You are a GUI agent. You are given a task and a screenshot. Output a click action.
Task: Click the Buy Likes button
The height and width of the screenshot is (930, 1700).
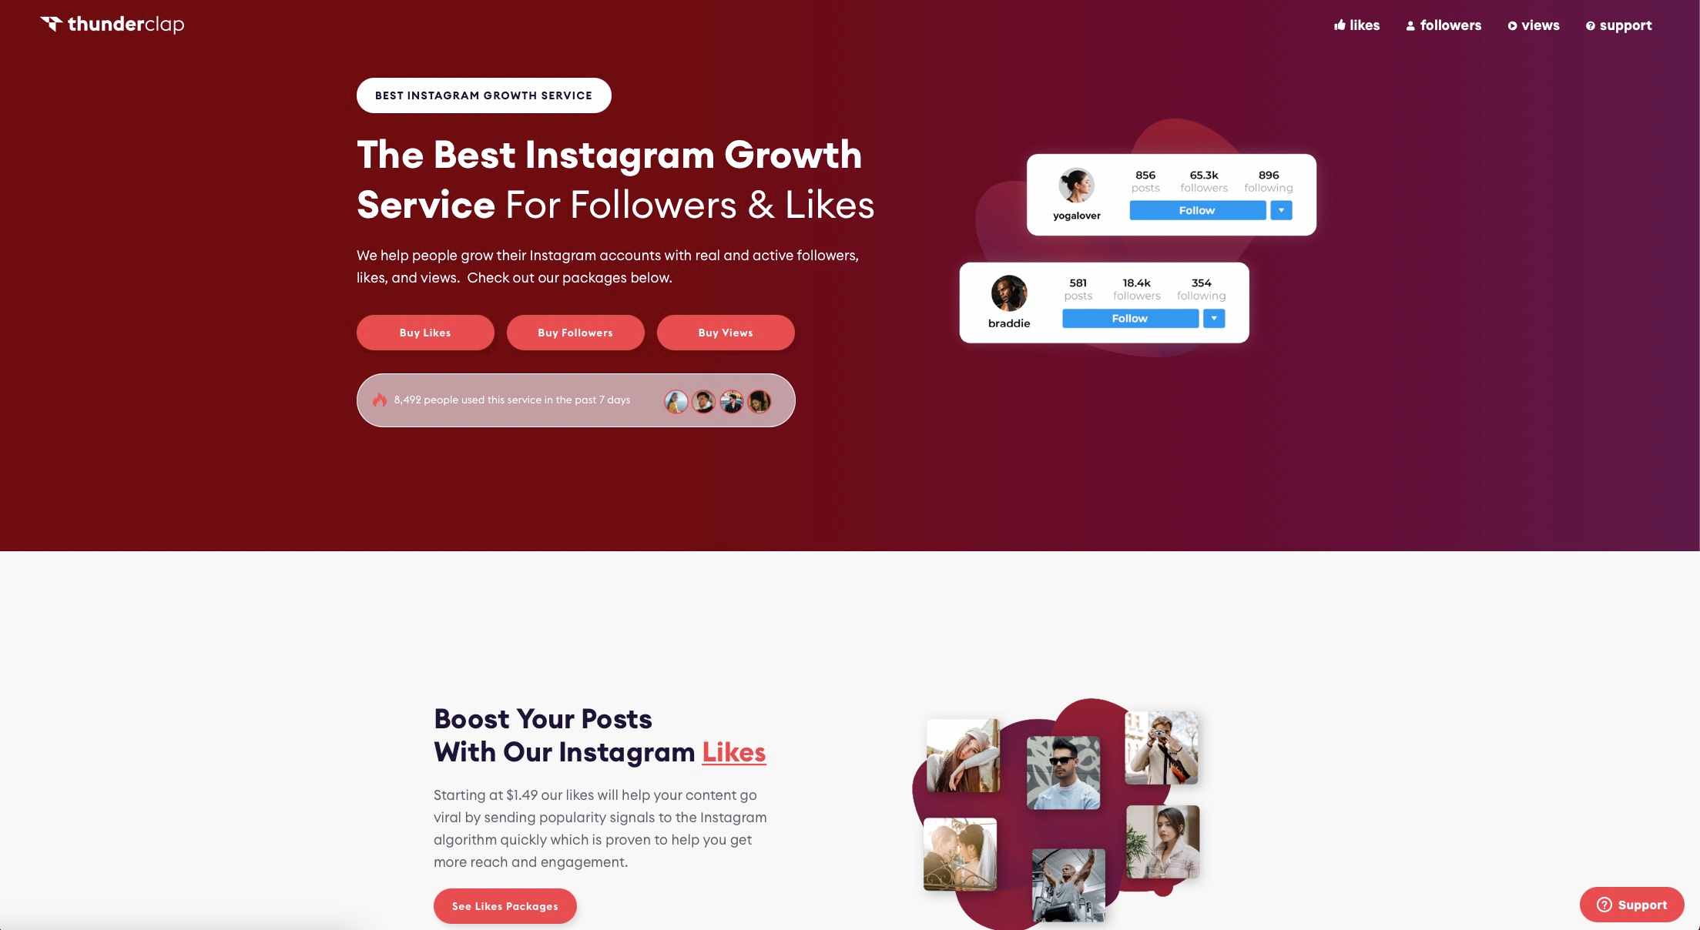click(425, 332)
